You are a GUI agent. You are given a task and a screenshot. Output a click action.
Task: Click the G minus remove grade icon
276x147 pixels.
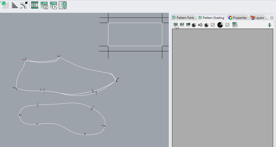click(206, 25)
